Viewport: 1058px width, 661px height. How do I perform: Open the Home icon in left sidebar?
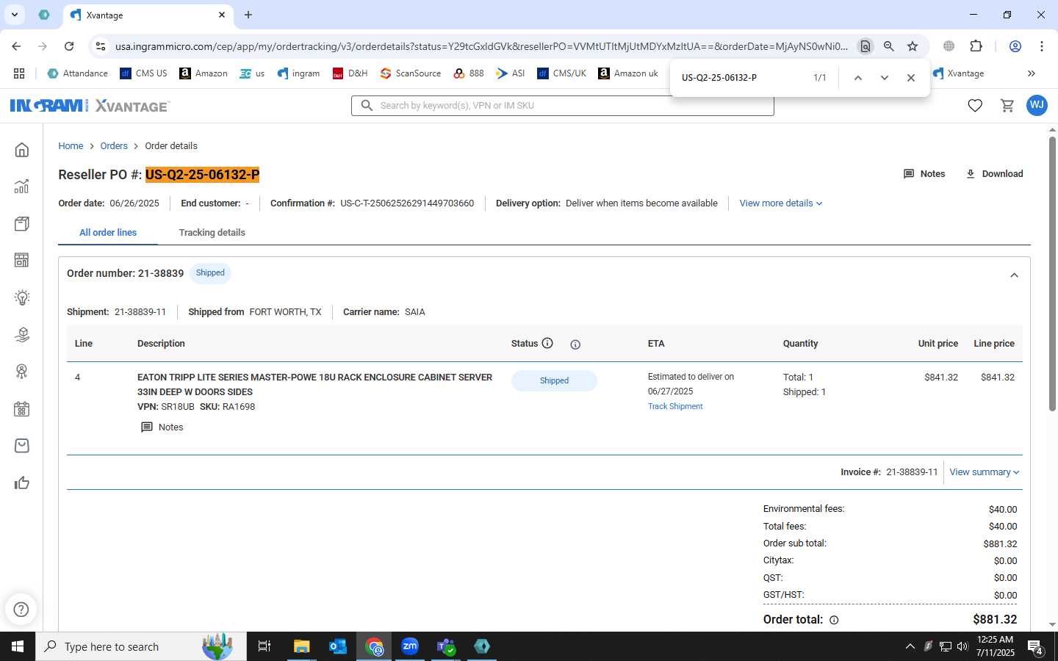point(22,150)
